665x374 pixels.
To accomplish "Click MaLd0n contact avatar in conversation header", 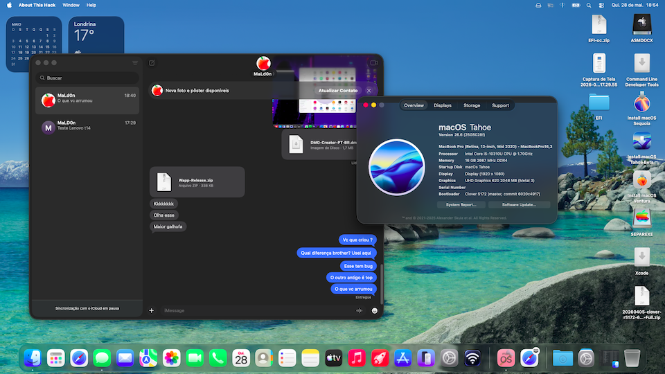I will pyautogui.click(x=263, y=64).
